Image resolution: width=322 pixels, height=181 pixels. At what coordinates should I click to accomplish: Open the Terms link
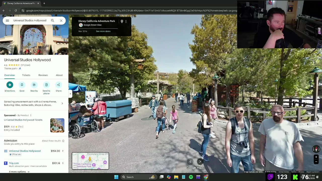pos(294,172)
